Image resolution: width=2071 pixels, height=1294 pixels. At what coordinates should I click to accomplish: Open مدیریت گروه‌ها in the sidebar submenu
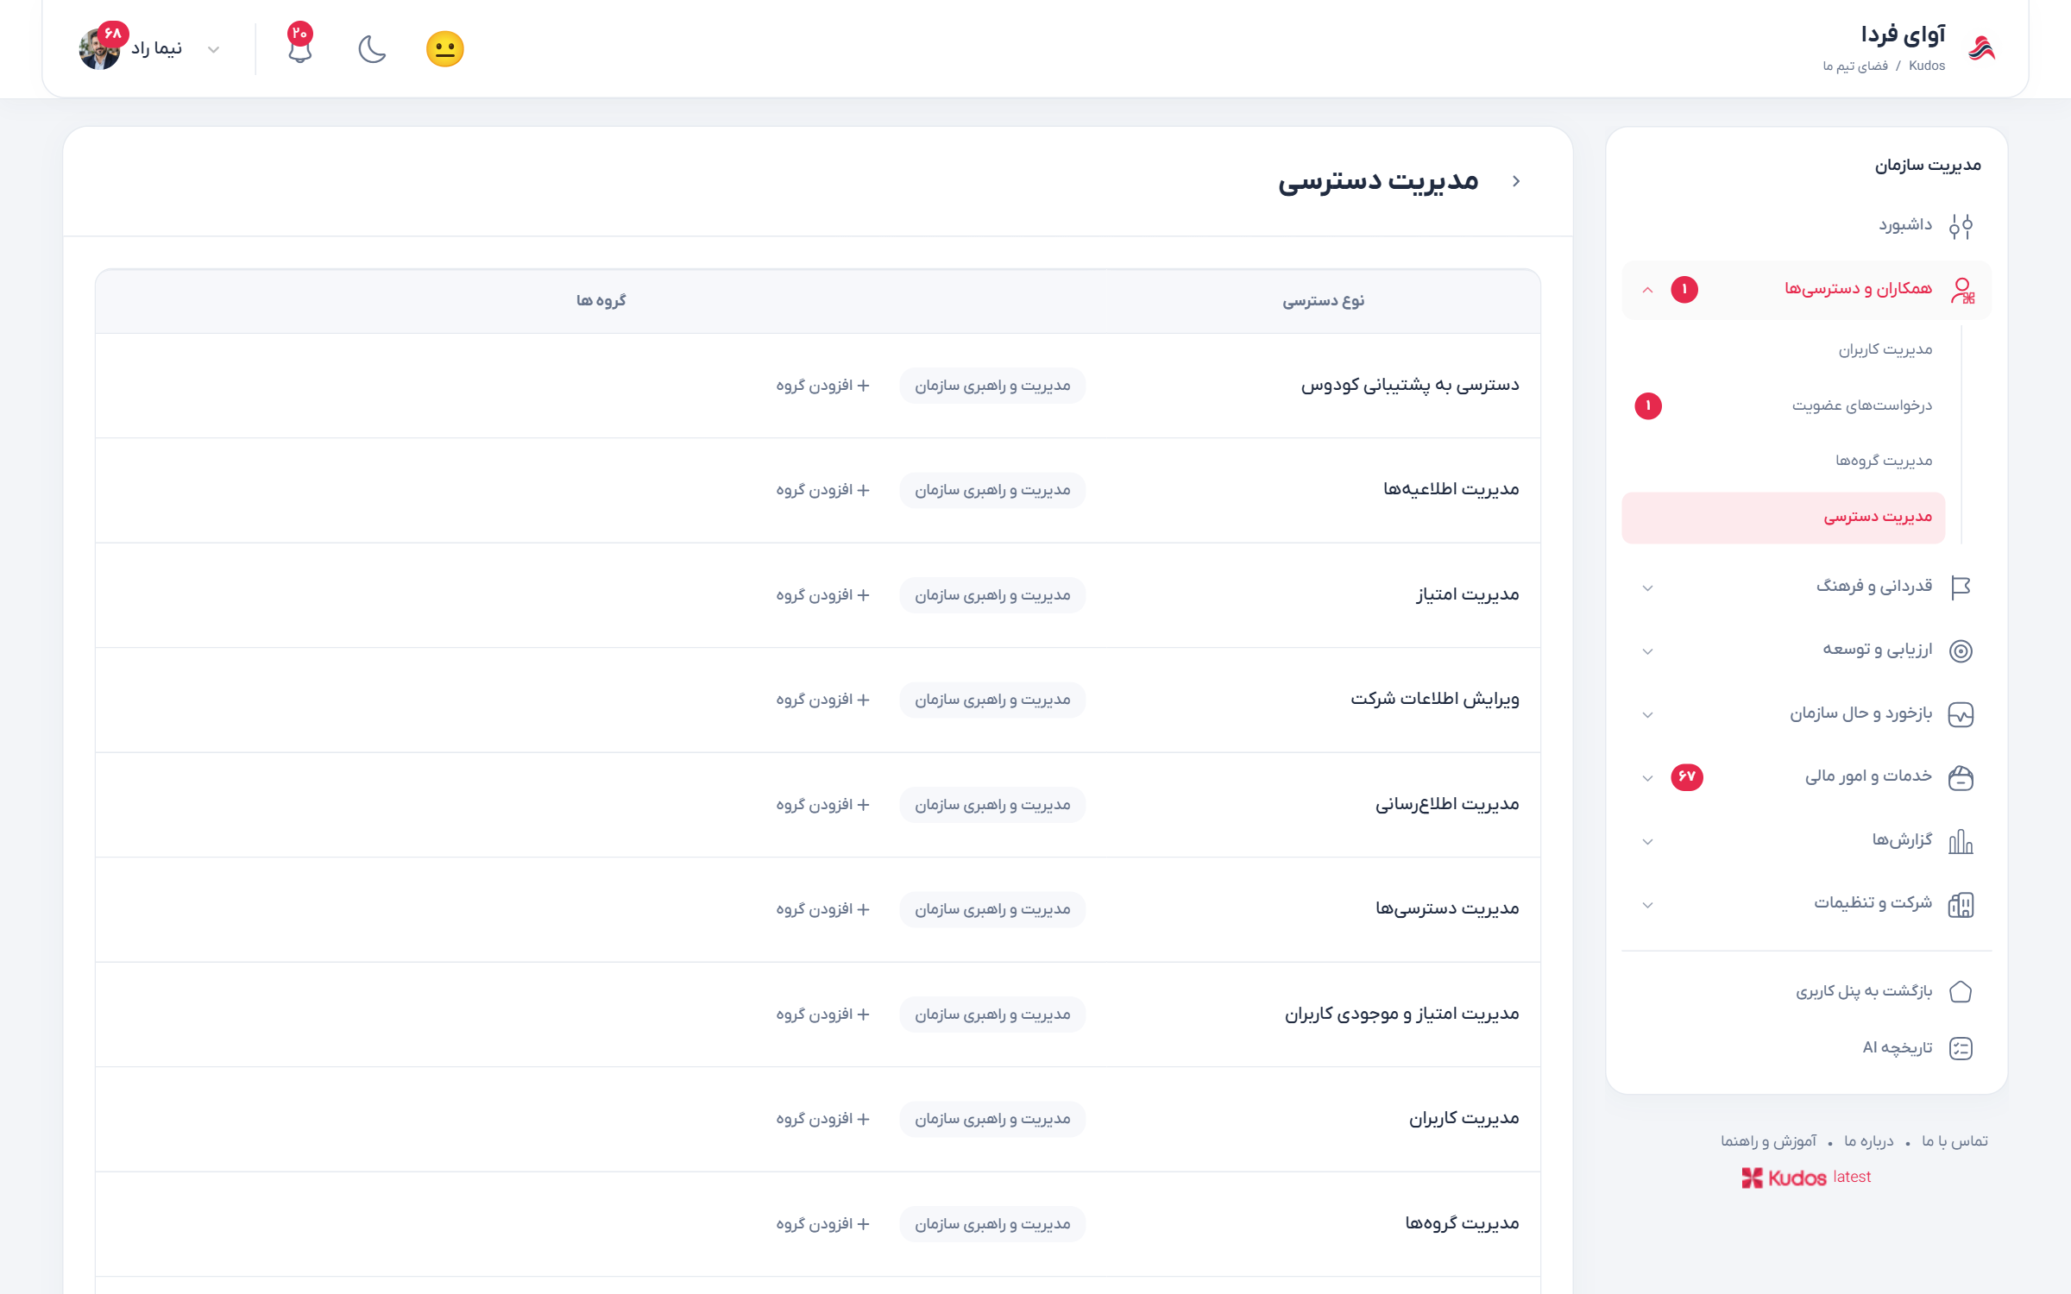[1884, 461]
